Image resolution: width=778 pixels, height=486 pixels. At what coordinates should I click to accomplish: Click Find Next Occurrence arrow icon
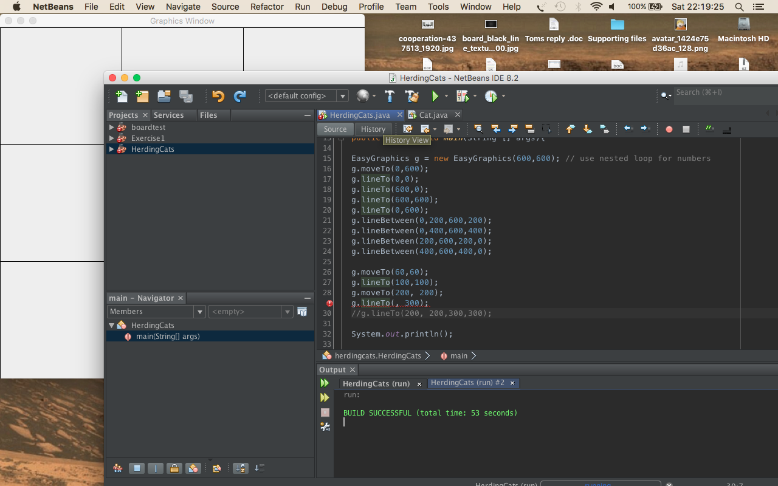pos(512,129)
